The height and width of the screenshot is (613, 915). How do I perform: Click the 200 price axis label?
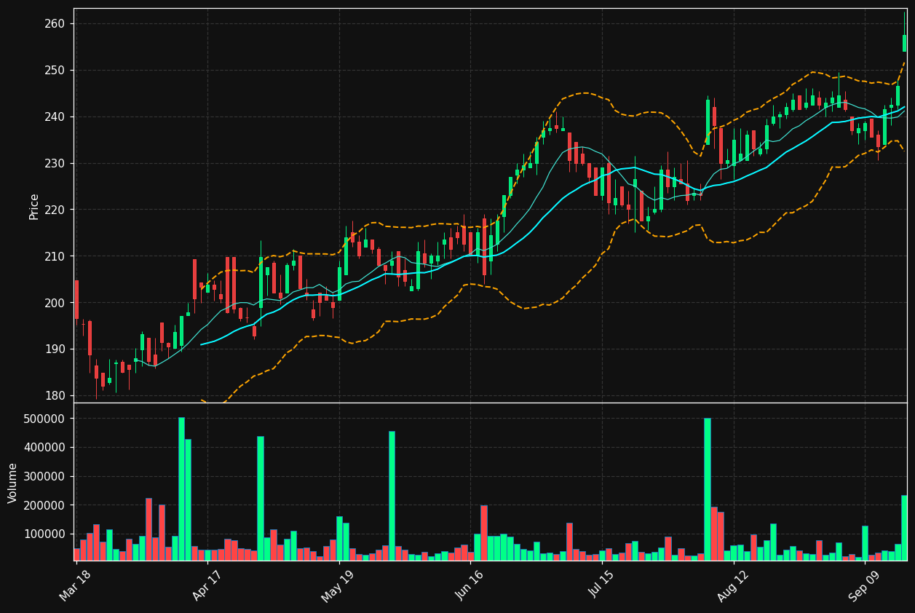pos(55,303)
